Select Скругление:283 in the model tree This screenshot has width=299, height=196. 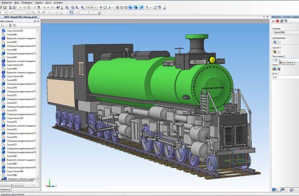[x=15, y=65]
